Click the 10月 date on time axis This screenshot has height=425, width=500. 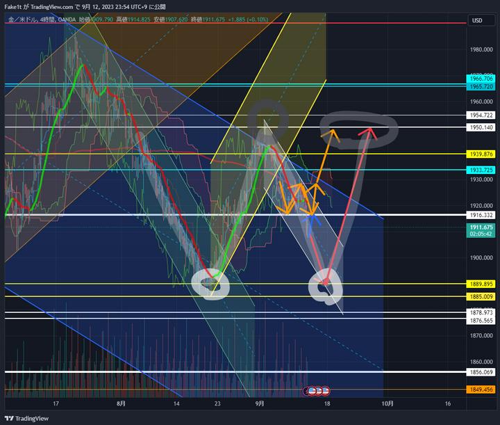click(387, 403)
